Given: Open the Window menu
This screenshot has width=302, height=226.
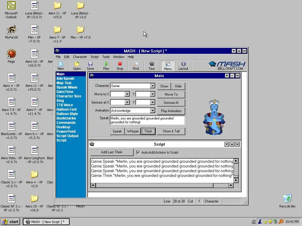Looking at the screenshot, I should [x=119, y=57].
